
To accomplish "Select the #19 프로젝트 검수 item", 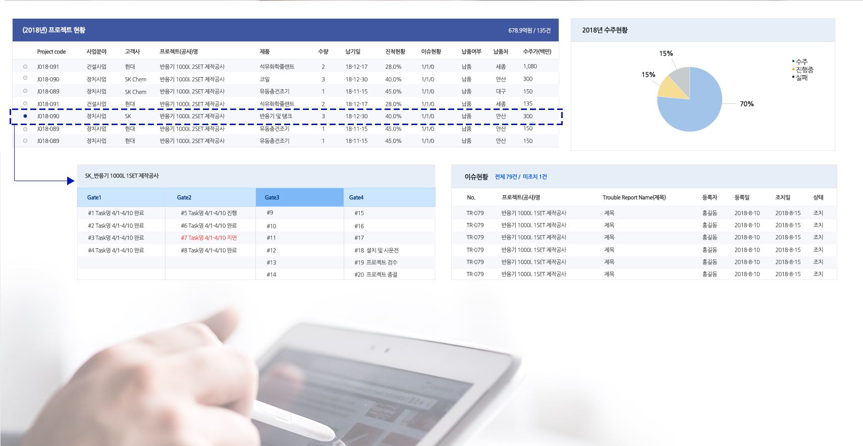I will [x=376, y=262].
